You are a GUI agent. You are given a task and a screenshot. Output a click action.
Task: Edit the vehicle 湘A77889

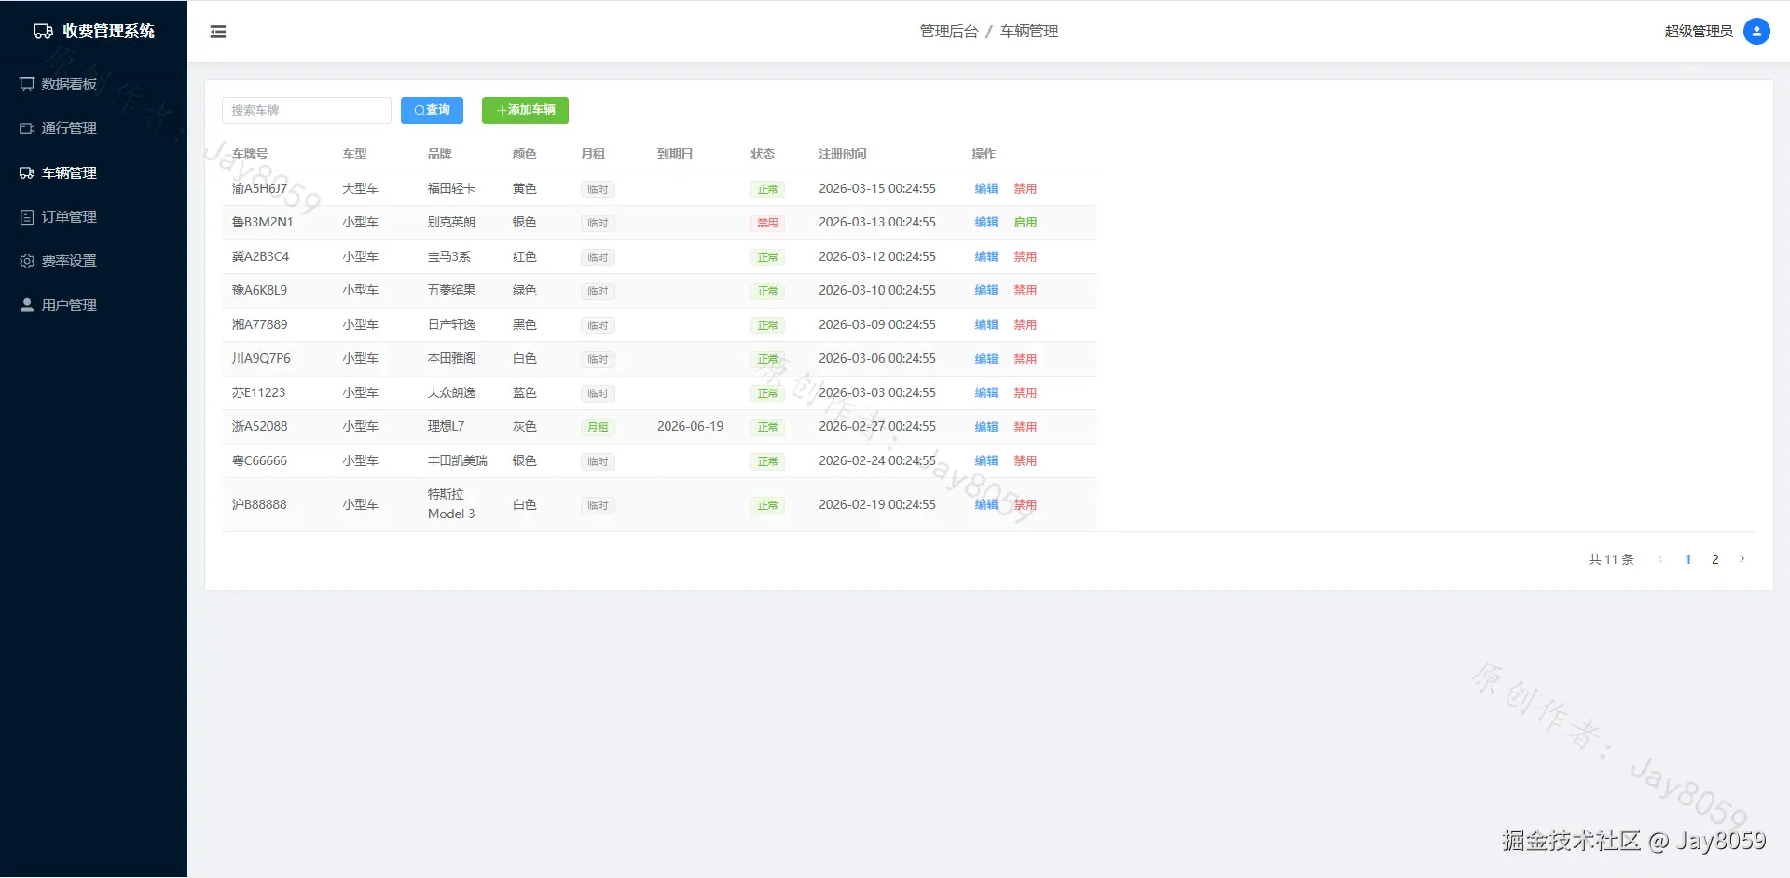pos(986,324)
